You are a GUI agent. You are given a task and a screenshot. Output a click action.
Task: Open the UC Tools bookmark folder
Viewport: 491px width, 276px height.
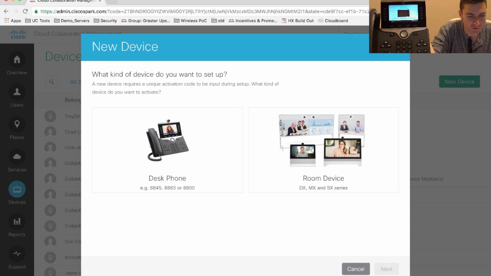[38, 21]
